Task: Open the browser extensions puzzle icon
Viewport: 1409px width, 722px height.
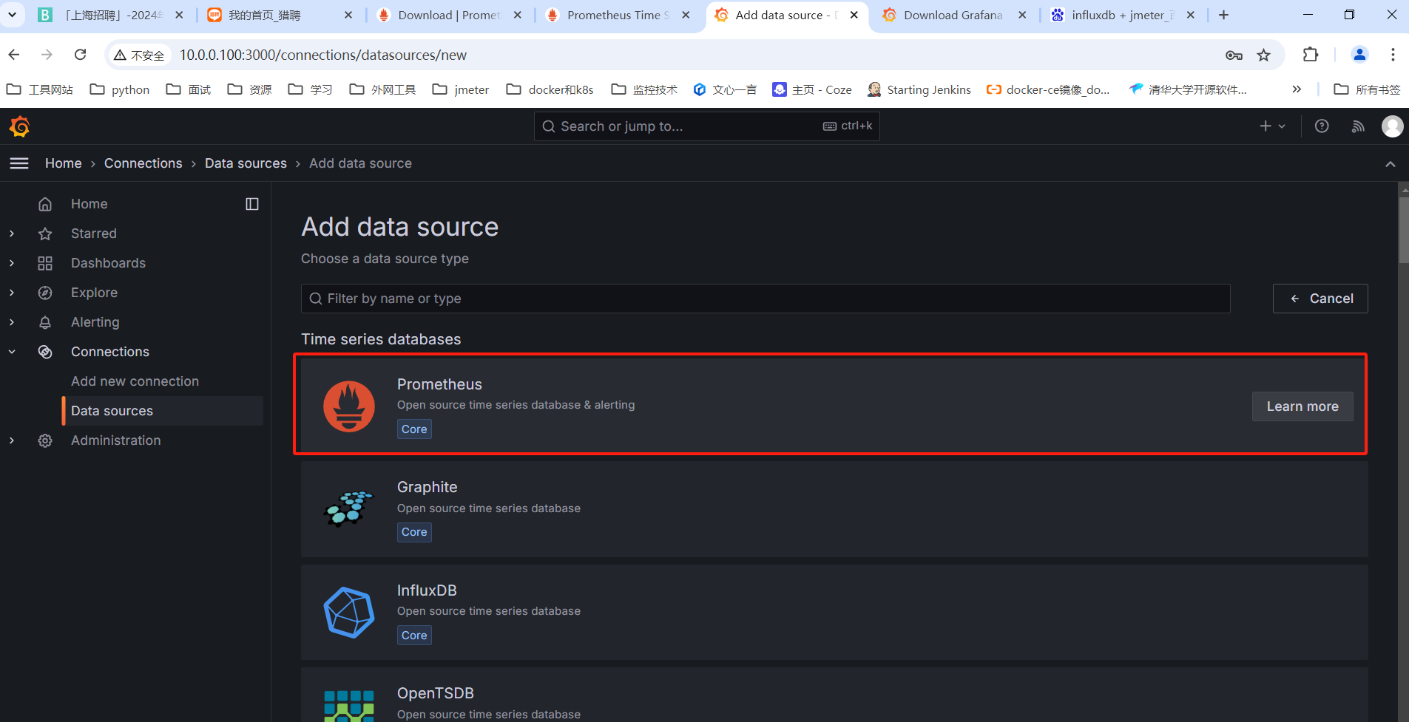Action: [1310, 55]
